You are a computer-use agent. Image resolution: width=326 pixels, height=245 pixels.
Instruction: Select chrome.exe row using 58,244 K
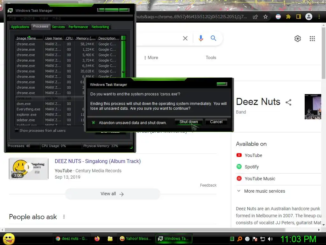(x=68, y=44)
